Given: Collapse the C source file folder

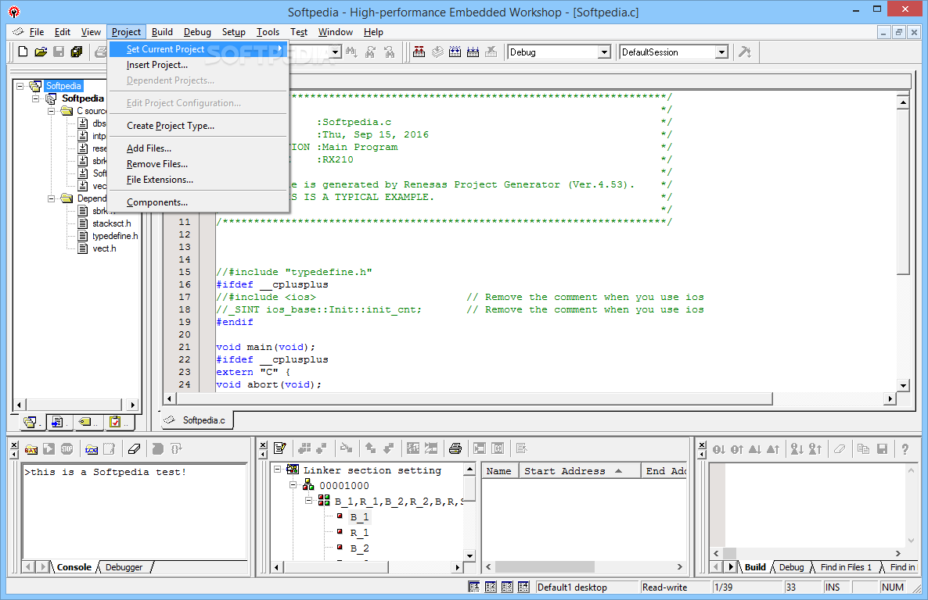Looking at the screenshot, I should click(52, 111).
